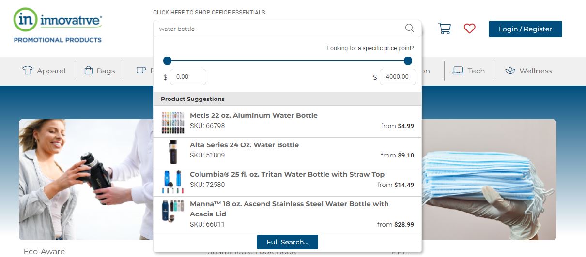Click the minimum price slider handle
This screenshot has height=257, width=586.
tap(168, 61)
